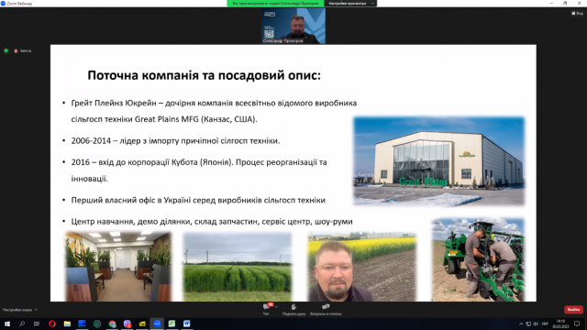
Task: Open the Windows notification center
Action: click(x=577, y=324)
